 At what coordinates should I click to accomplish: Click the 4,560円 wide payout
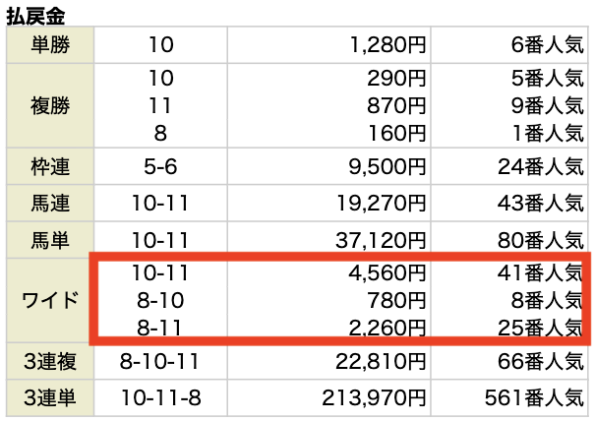point(388,270)
